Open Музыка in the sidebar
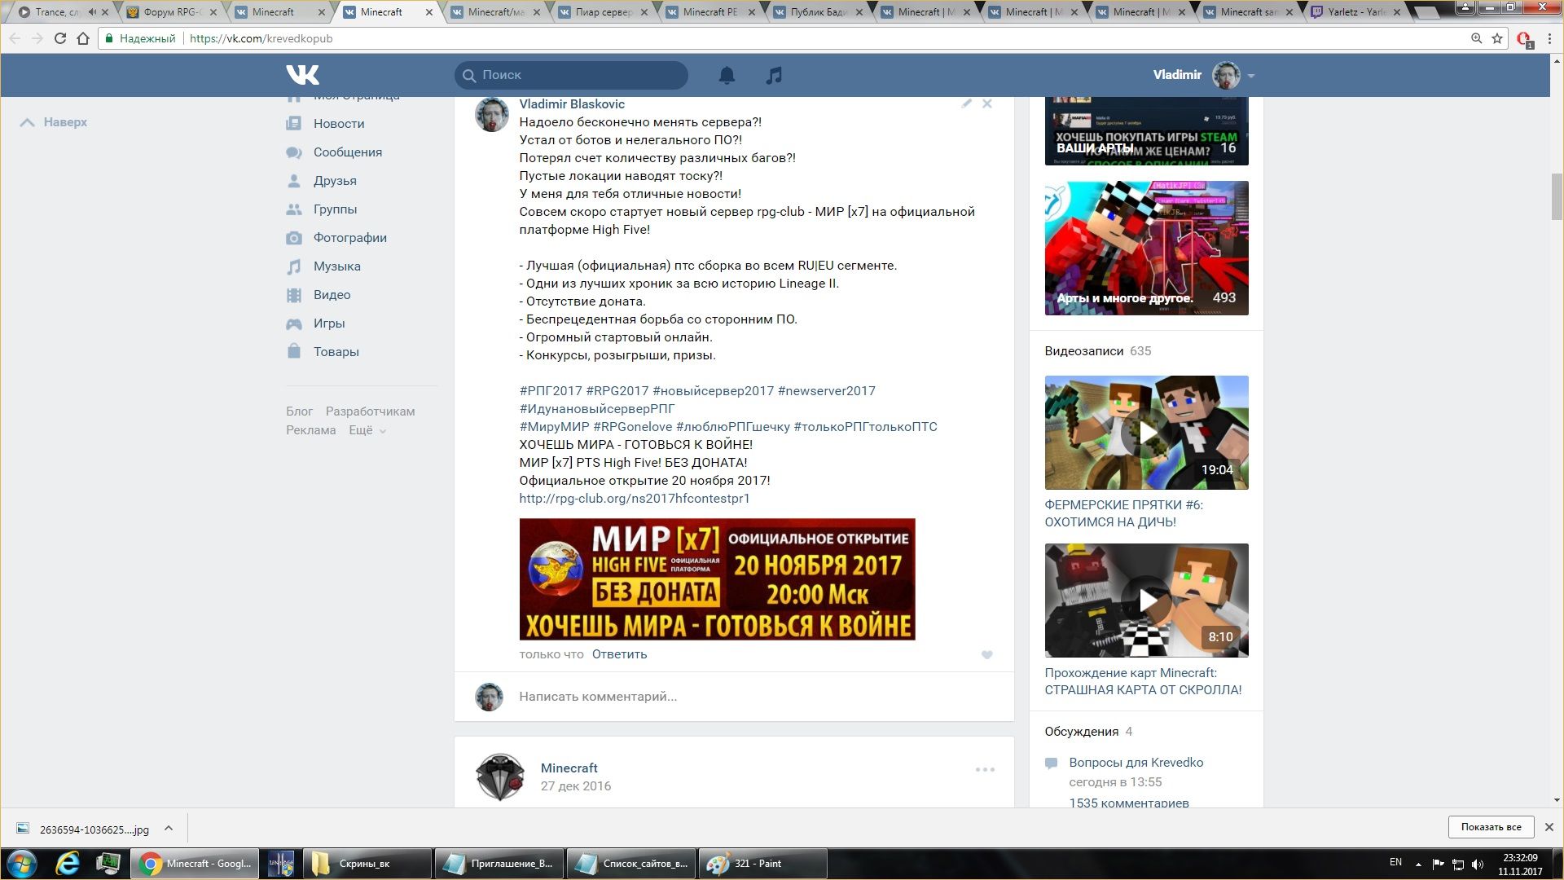Screen dimensions: 1564x880 pyautogui.click(x=336, y=266)
